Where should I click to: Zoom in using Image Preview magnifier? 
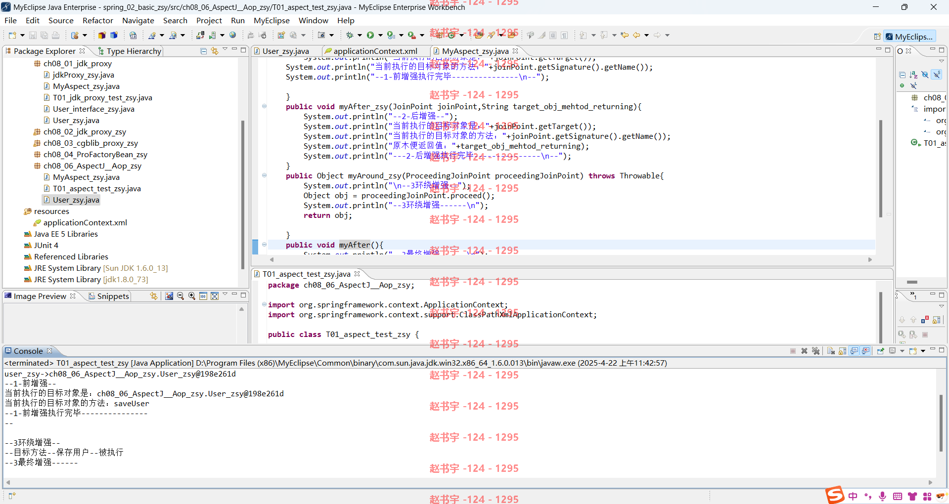point(192,296)
